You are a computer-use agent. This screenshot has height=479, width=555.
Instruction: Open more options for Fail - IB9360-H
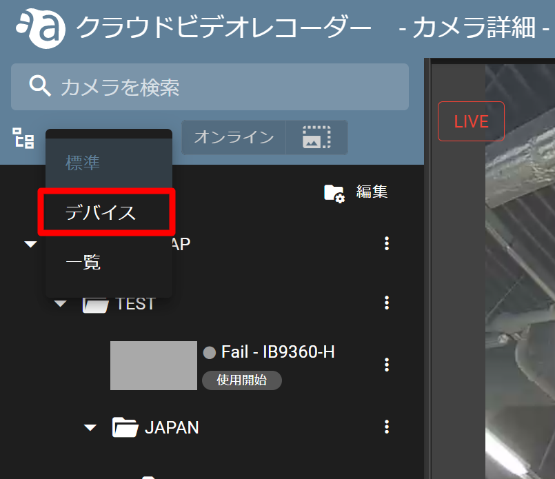tap(387, 365)
